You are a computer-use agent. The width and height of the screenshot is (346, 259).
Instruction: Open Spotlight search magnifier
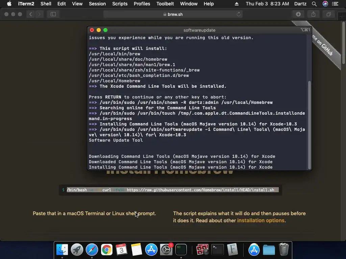314,4
